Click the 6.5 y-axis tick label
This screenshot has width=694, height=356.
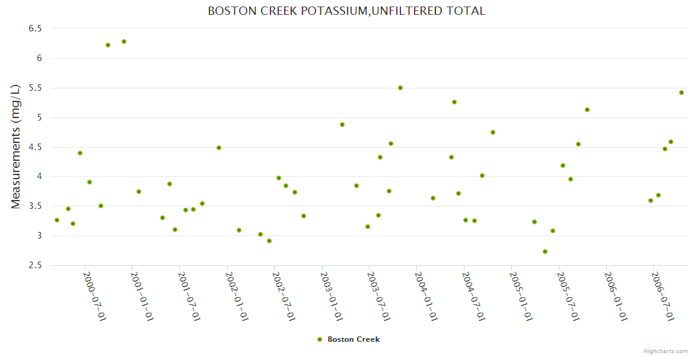(35, 28)
